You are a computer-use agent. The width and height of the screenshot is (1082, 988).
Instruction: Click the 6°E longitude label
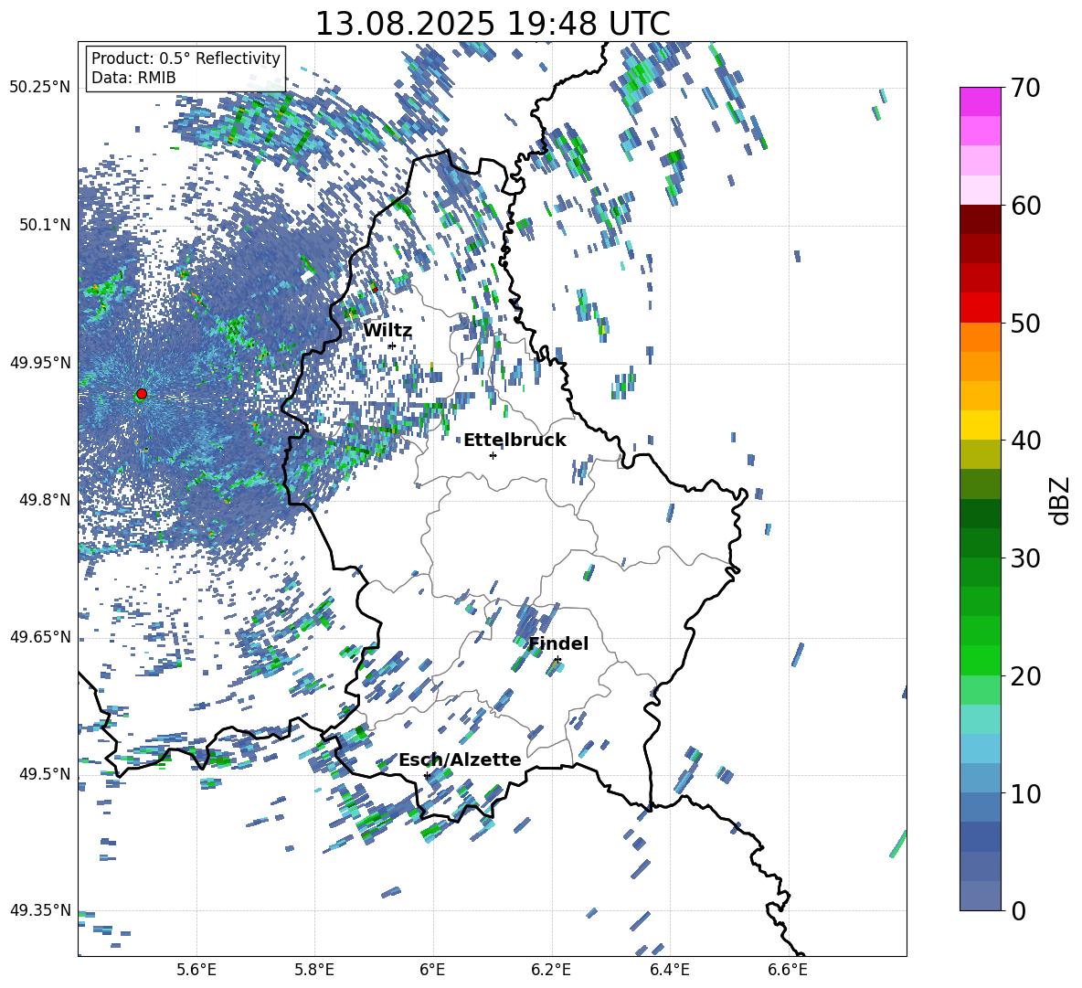tap(432, 970)
